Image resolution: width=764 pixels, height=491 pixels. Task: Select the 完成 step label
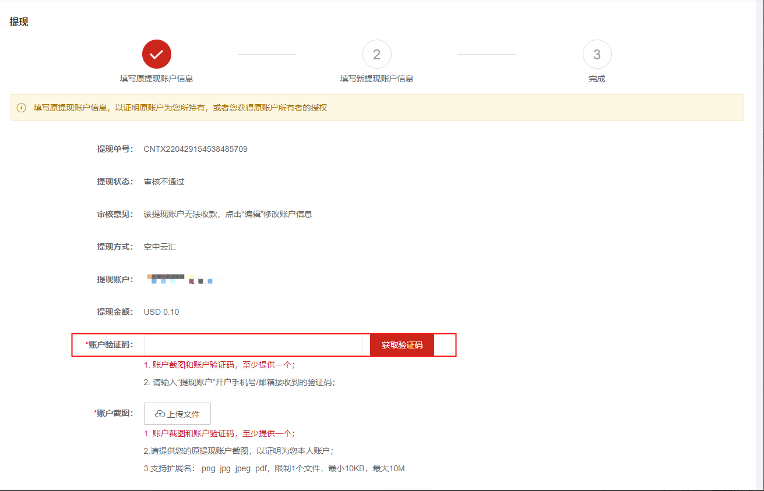[x=597, y=79]
